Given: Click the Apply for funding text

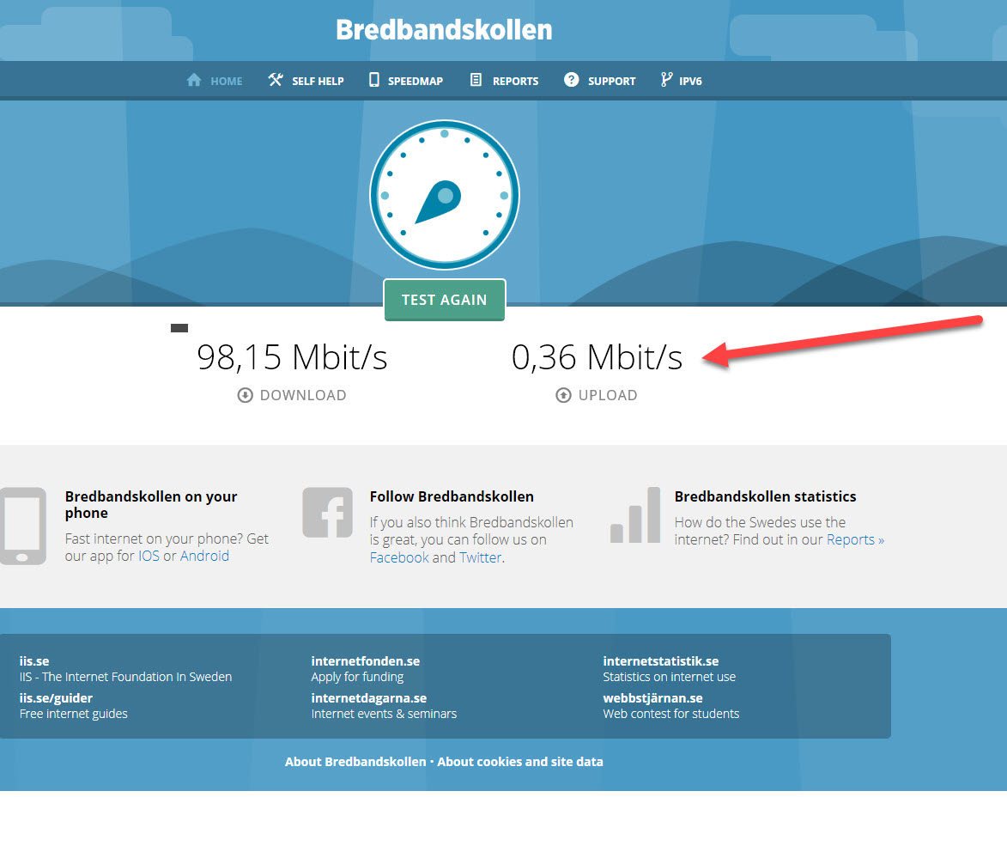Looking at the screenshot, I should [357, 677].
